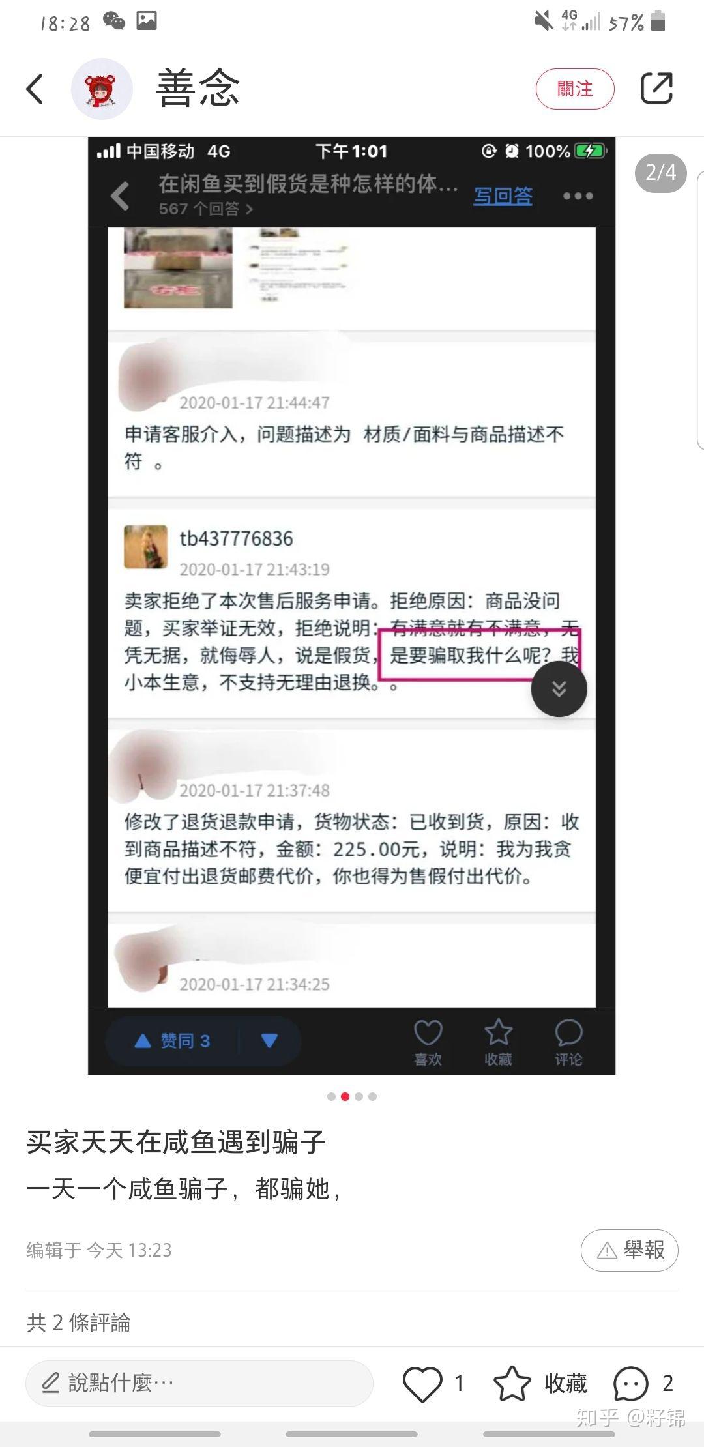The width and height of the screenshot is (704, 1447).
Task: Tap the 写回答 link
Action: 503,196
